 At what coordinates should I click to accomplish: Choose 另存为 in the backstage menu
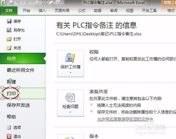[19, 30]
